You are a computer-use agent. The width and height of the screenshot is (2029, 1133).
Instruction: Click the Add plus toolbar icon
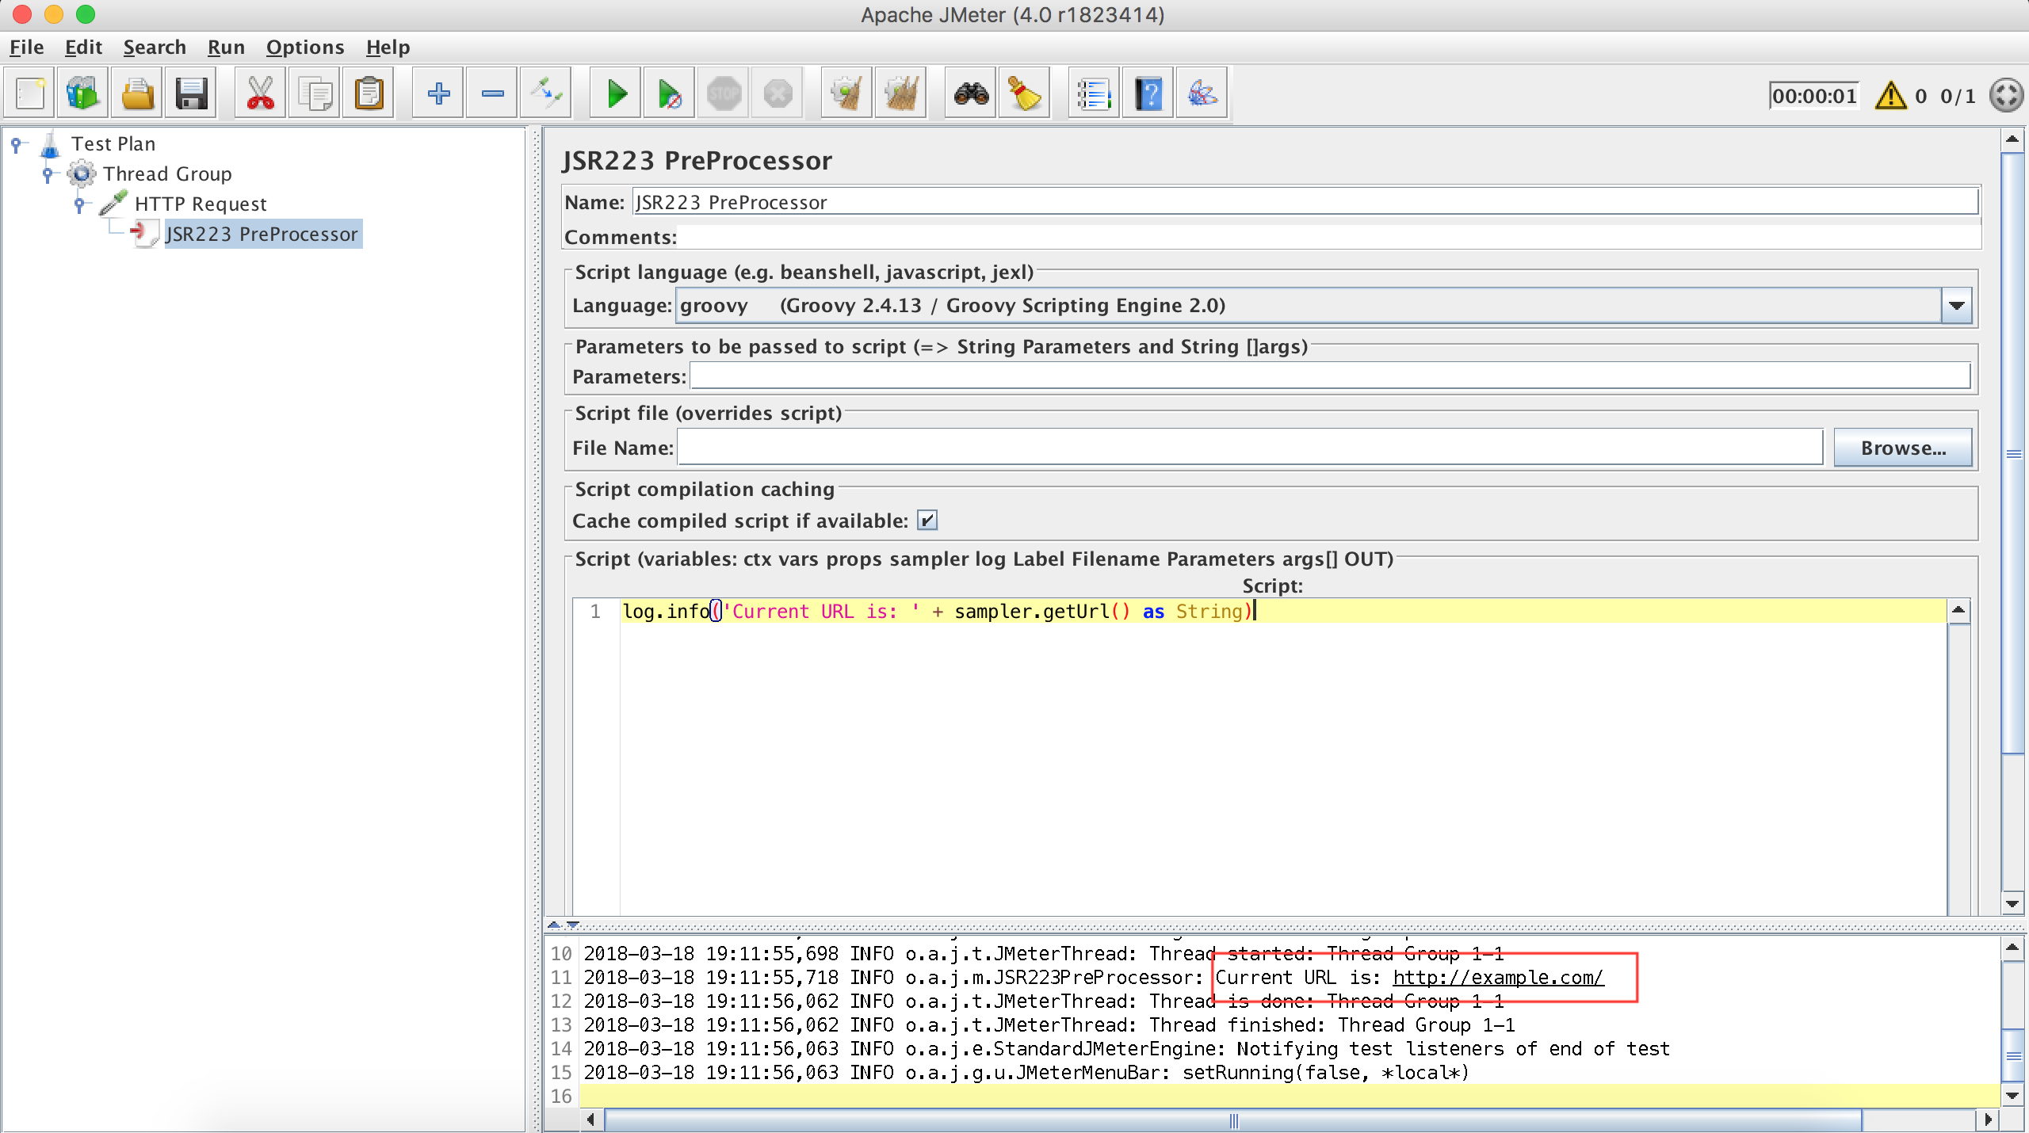(438, 94)
